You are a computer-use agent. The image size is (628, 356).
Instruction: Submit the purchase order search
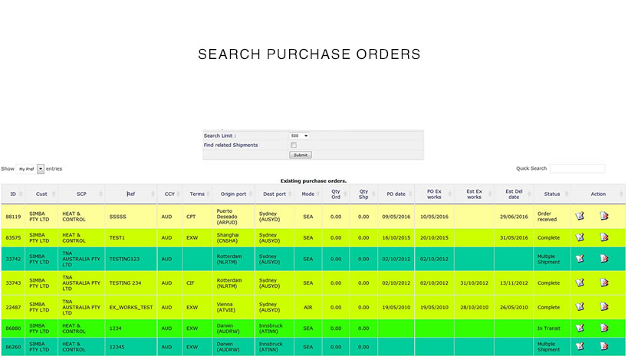(x=301, y=155)
